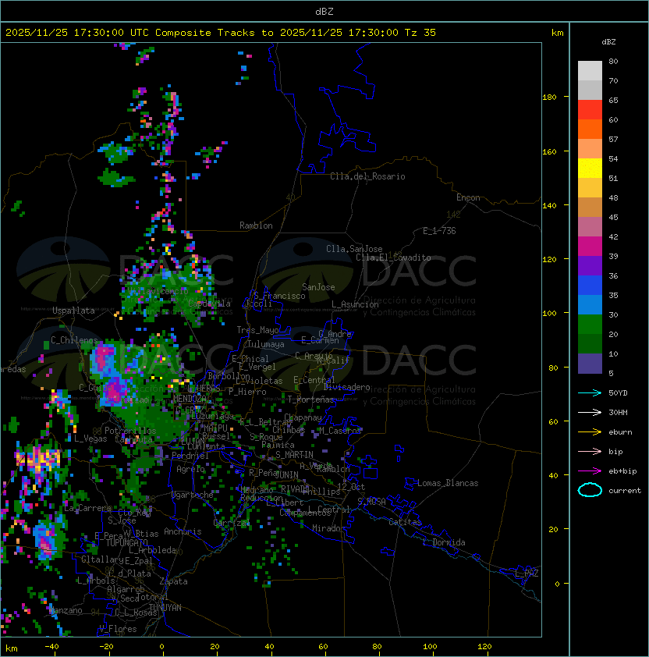This screenshot has height=657, width=649.
Task: Click the white 30HM arrow legend icon
Action: (590, 412)
